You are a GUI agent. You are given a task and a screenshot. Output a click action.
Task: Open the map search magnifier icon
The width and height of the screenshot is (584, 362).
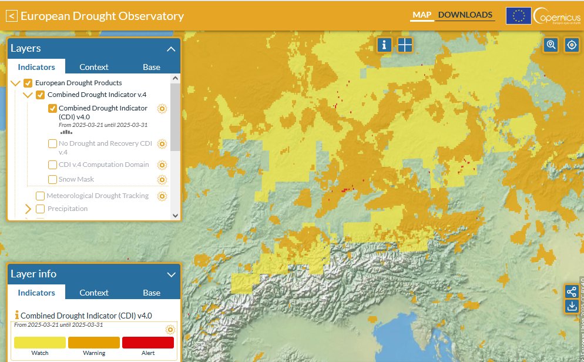click(551, 45)
